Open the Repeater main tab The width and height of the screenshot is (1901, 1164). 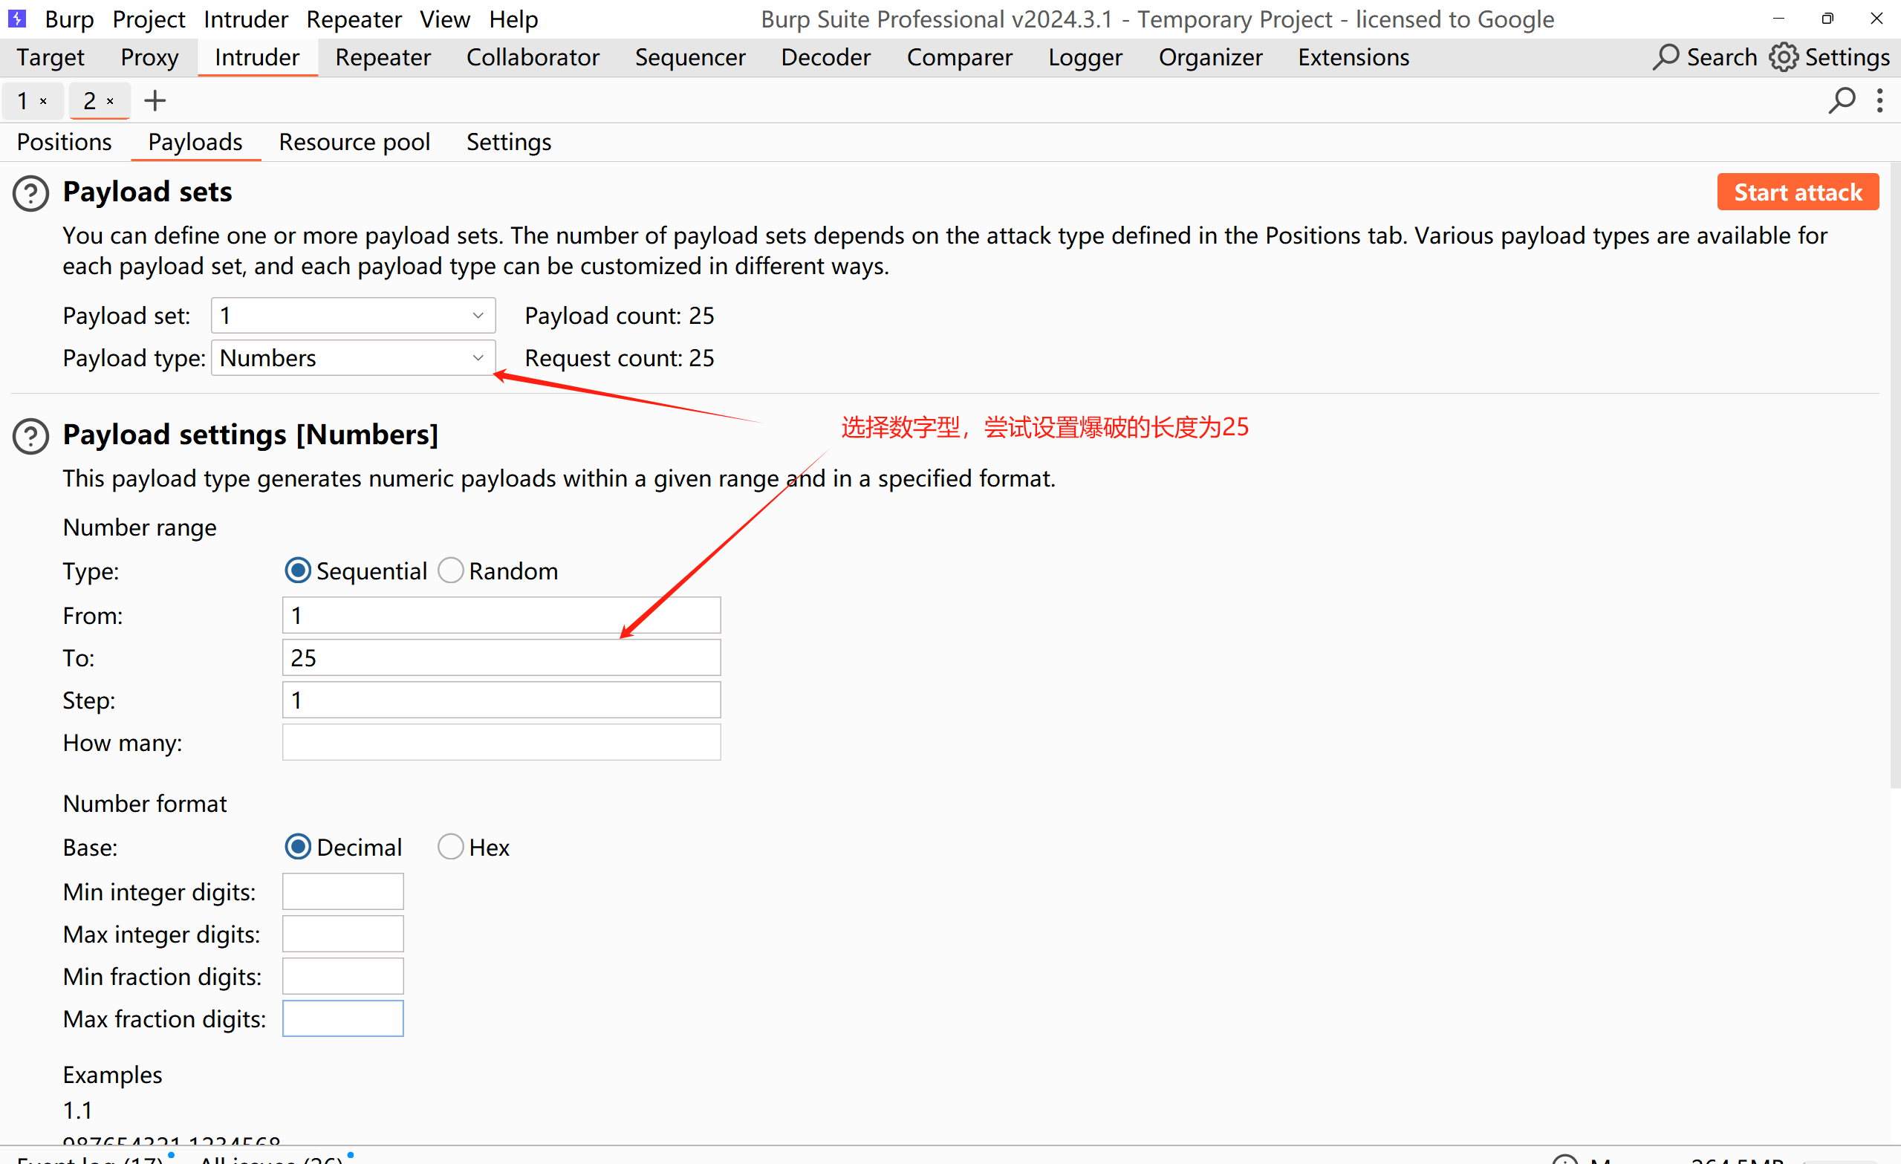pyautogui.click(x=383, y=57)
